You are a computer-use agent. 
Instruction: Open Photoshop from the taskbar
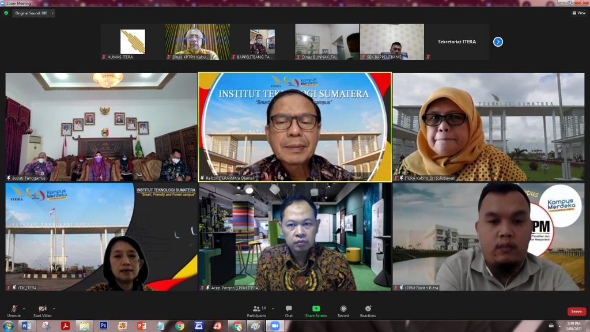click(104, 326)
